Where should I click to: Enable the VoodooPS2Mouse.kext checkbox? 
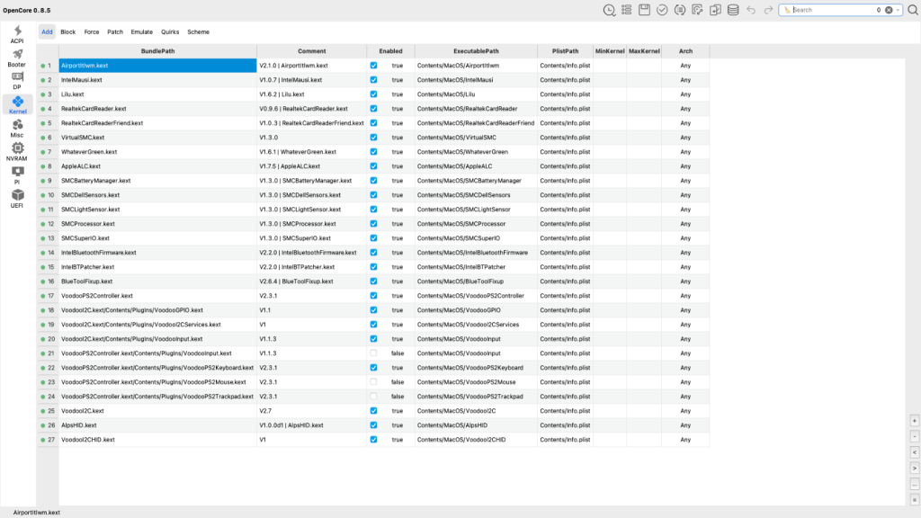(373, 382)
